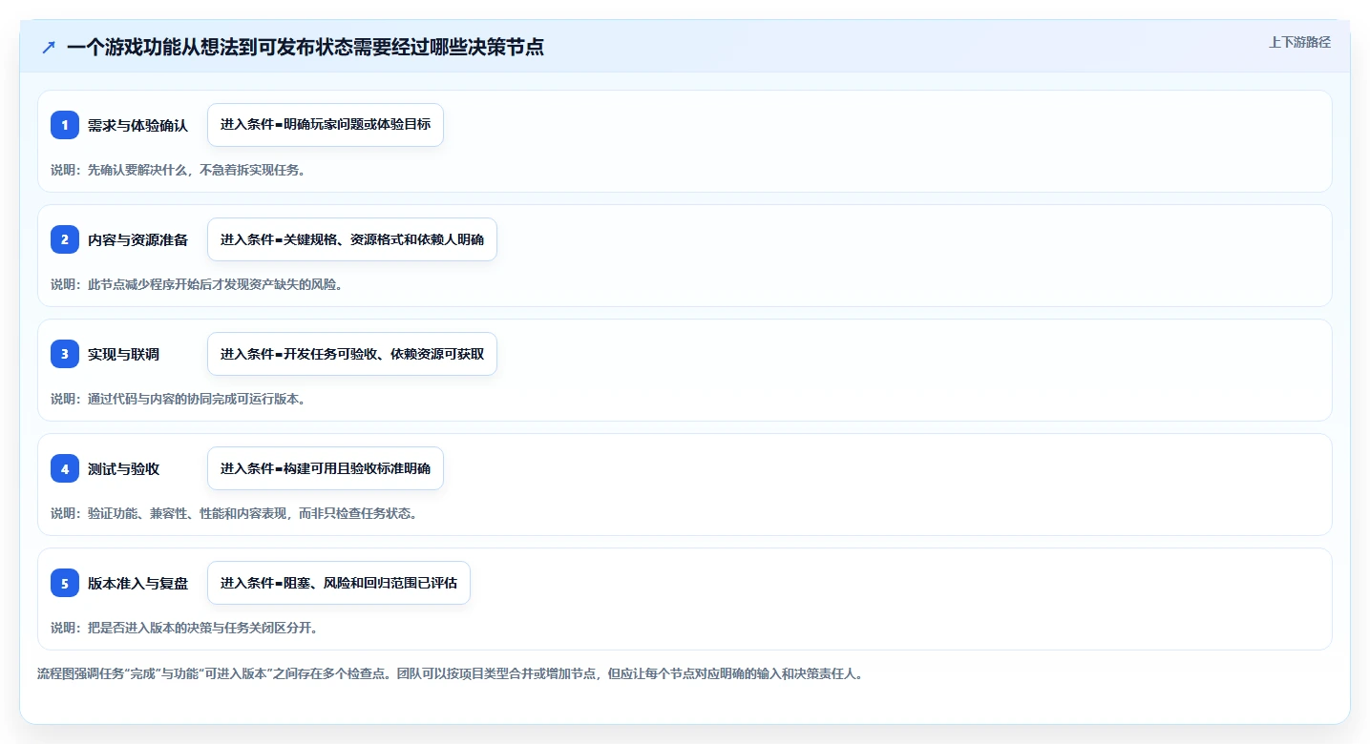Click the 进入条件=阻塞、风险和回归范围已评估 chip

tap(339, 583)
